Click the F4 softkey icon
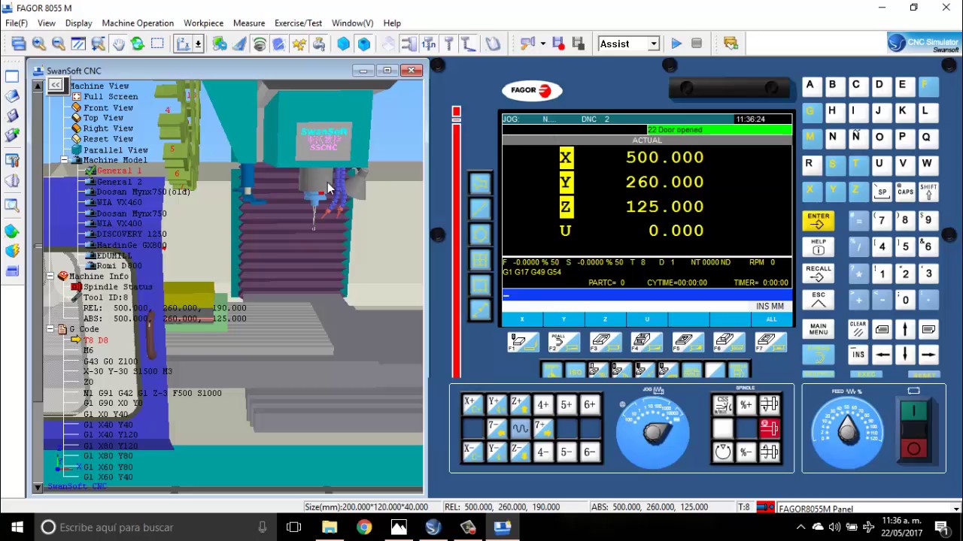Image resolution: width=963 pixels, height=541 pixels. 646,343
